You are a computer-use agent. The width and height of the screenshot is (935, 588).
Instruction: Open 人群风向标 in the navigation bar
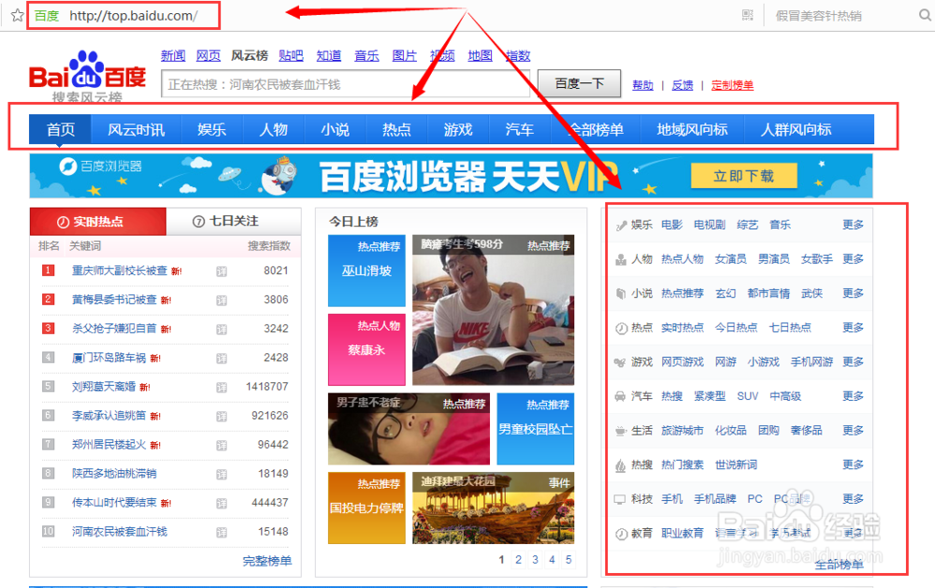(796, 129)
